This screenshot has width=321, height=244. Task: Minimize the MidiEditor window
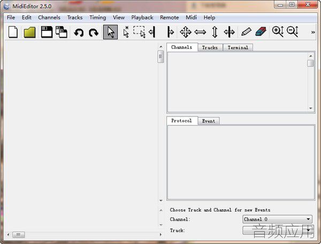click(280, 4)
